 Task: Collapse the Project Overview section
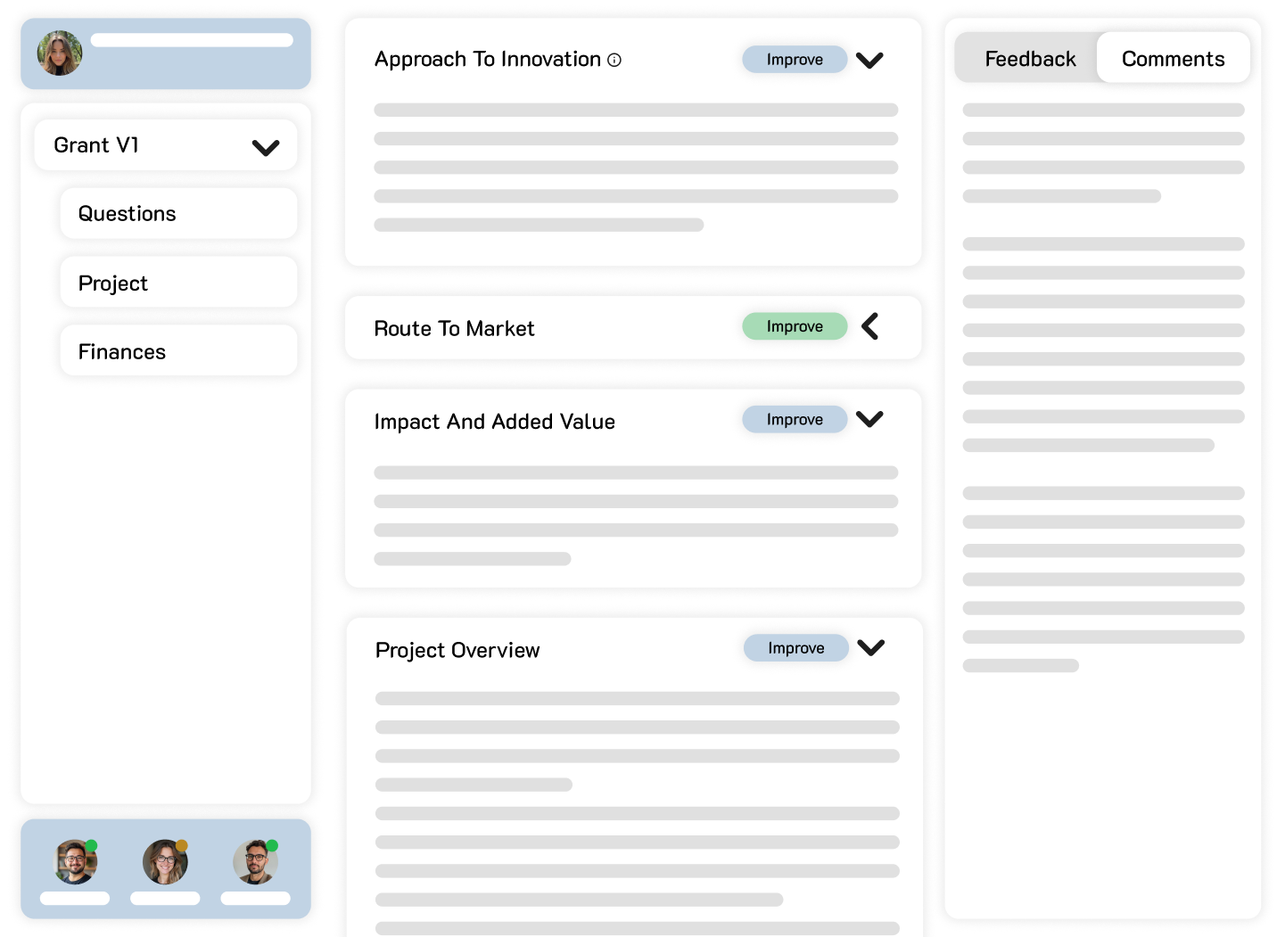tap(871, 648)
